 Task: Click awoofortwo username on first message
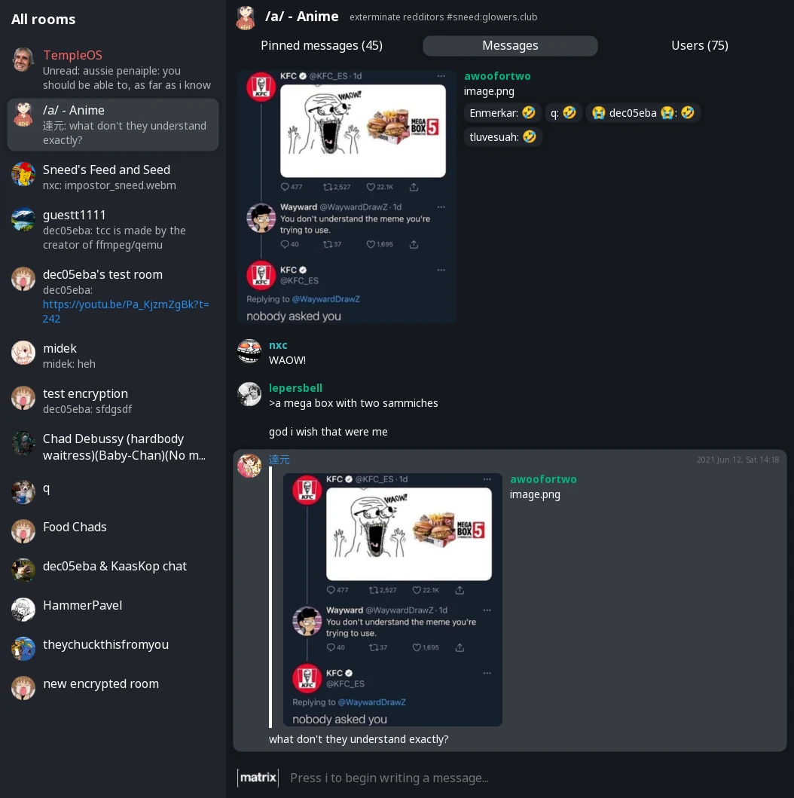497,76
